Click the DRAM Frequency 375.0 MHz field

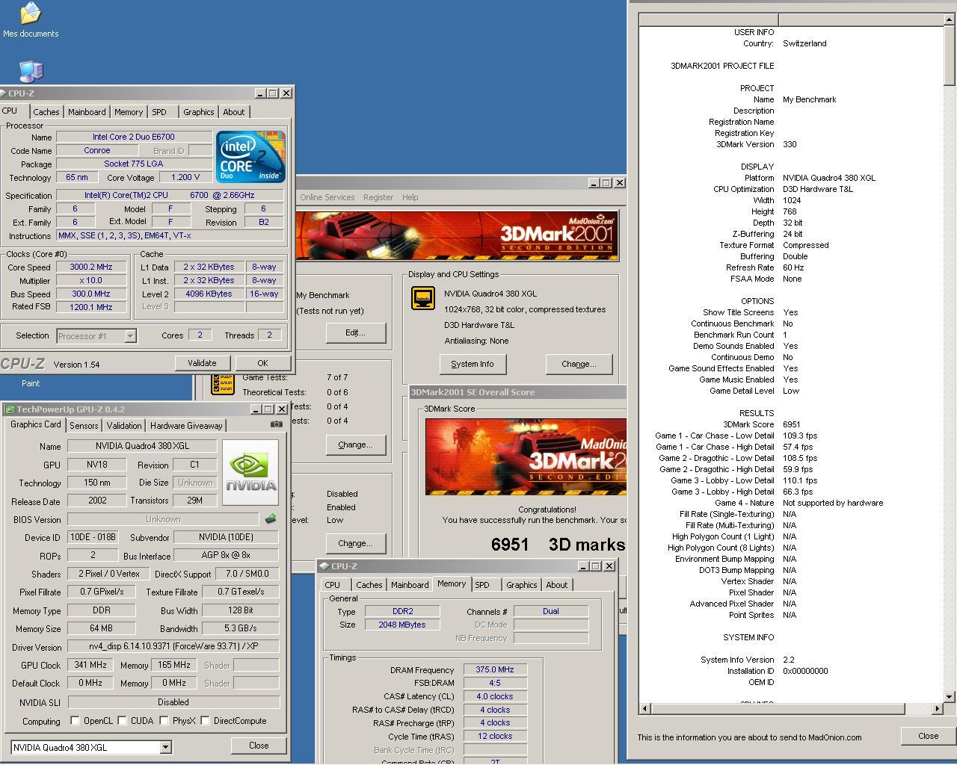coord(495,669)
